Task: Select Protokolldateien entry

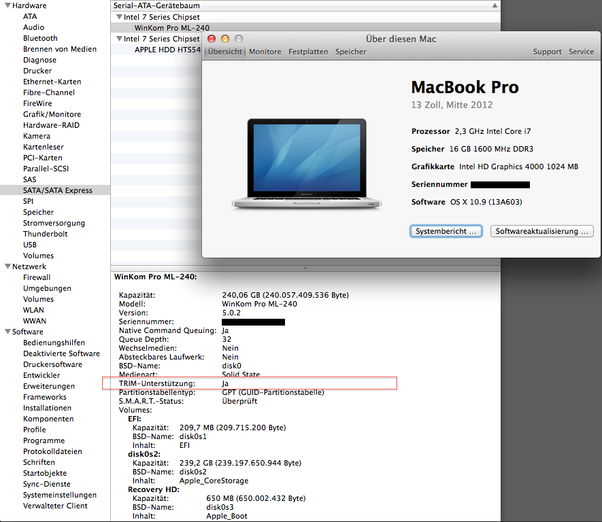Action: (52, 451)
